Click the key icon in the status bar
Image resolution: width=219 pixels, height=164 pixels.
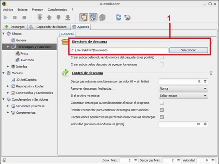point(4,160)
